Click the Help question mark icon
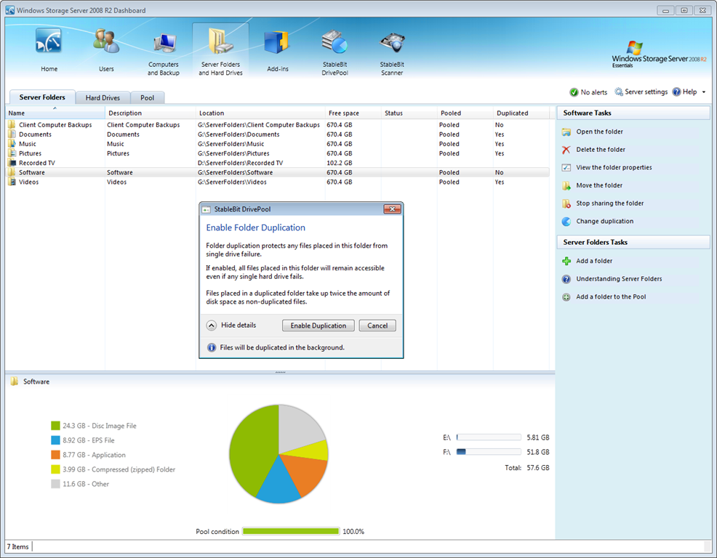The height and width of the screenshot is (558, 717). coord(677,92)
